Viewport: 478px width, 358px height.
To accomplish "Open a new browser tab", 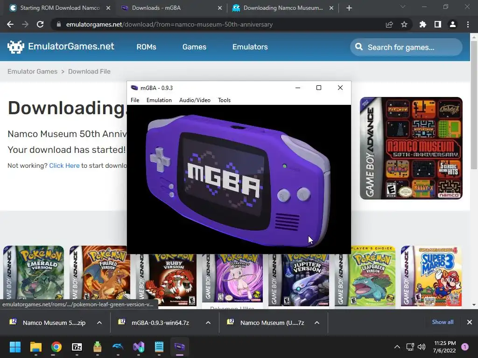I will coord(349,8).
